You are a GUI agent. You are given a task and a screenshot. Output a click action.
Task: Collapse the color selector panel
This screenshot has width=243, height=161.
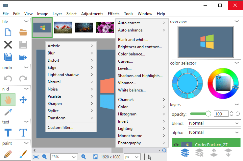click(x=237, y=63)
